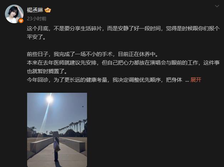
Task: Click the line 也就暂时搁置了
Action: tap(47, 71)
